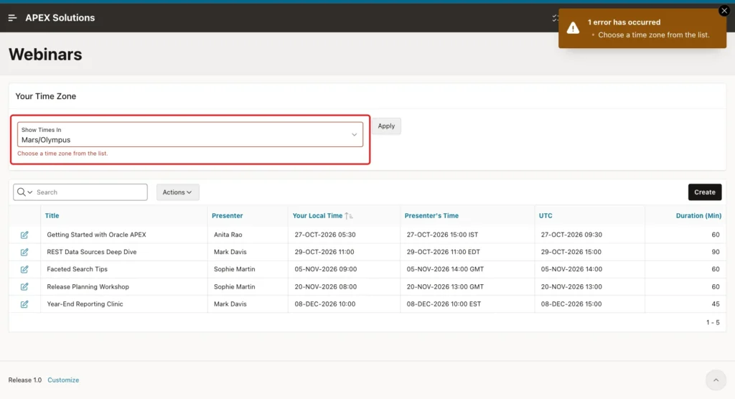Edit the REST Data Sources Deep Dive row
Viewport: 735px width, 399px height.
tap(24, 253)
